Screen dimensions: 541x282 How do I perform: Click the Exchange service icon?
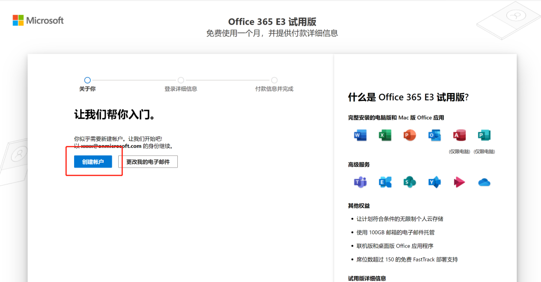coord(385,182)
